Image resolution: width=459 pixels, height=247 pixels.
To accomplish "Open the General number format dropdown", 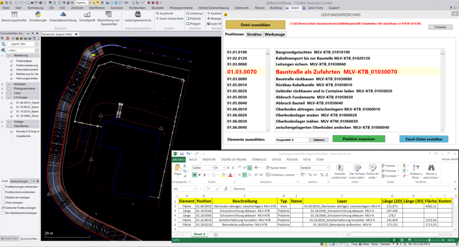I will coord(327,168).
